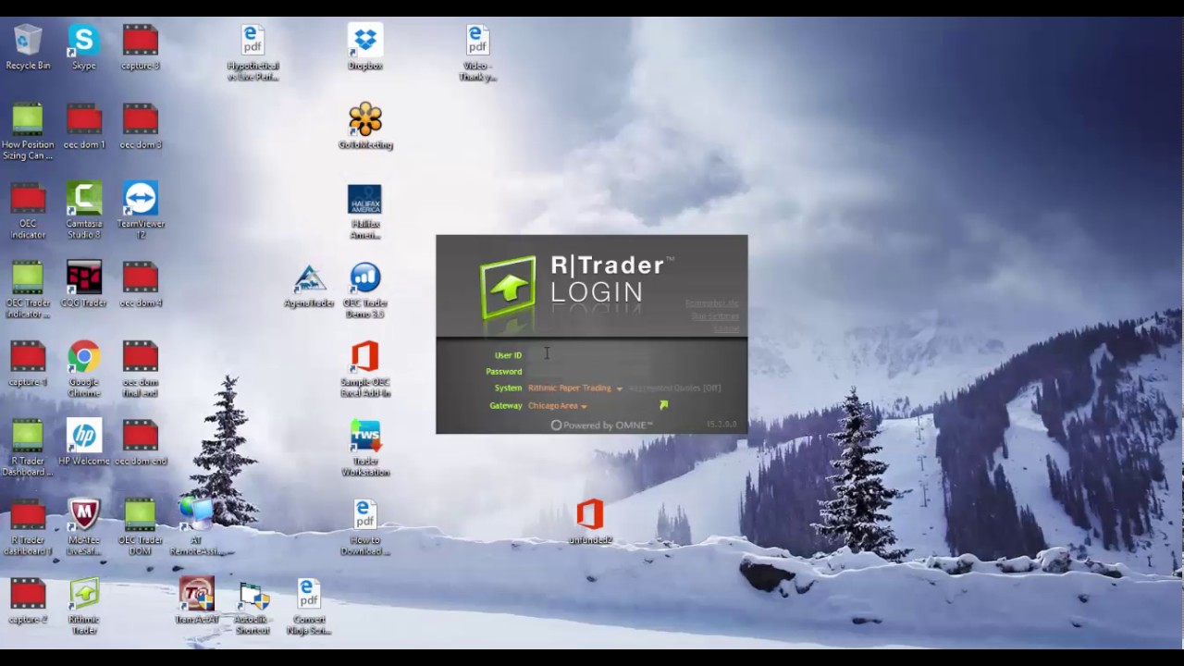The width and height of the screenshot is (1184, 666).
Task: Open the untitled2 Office file
Action: point(590,523)
